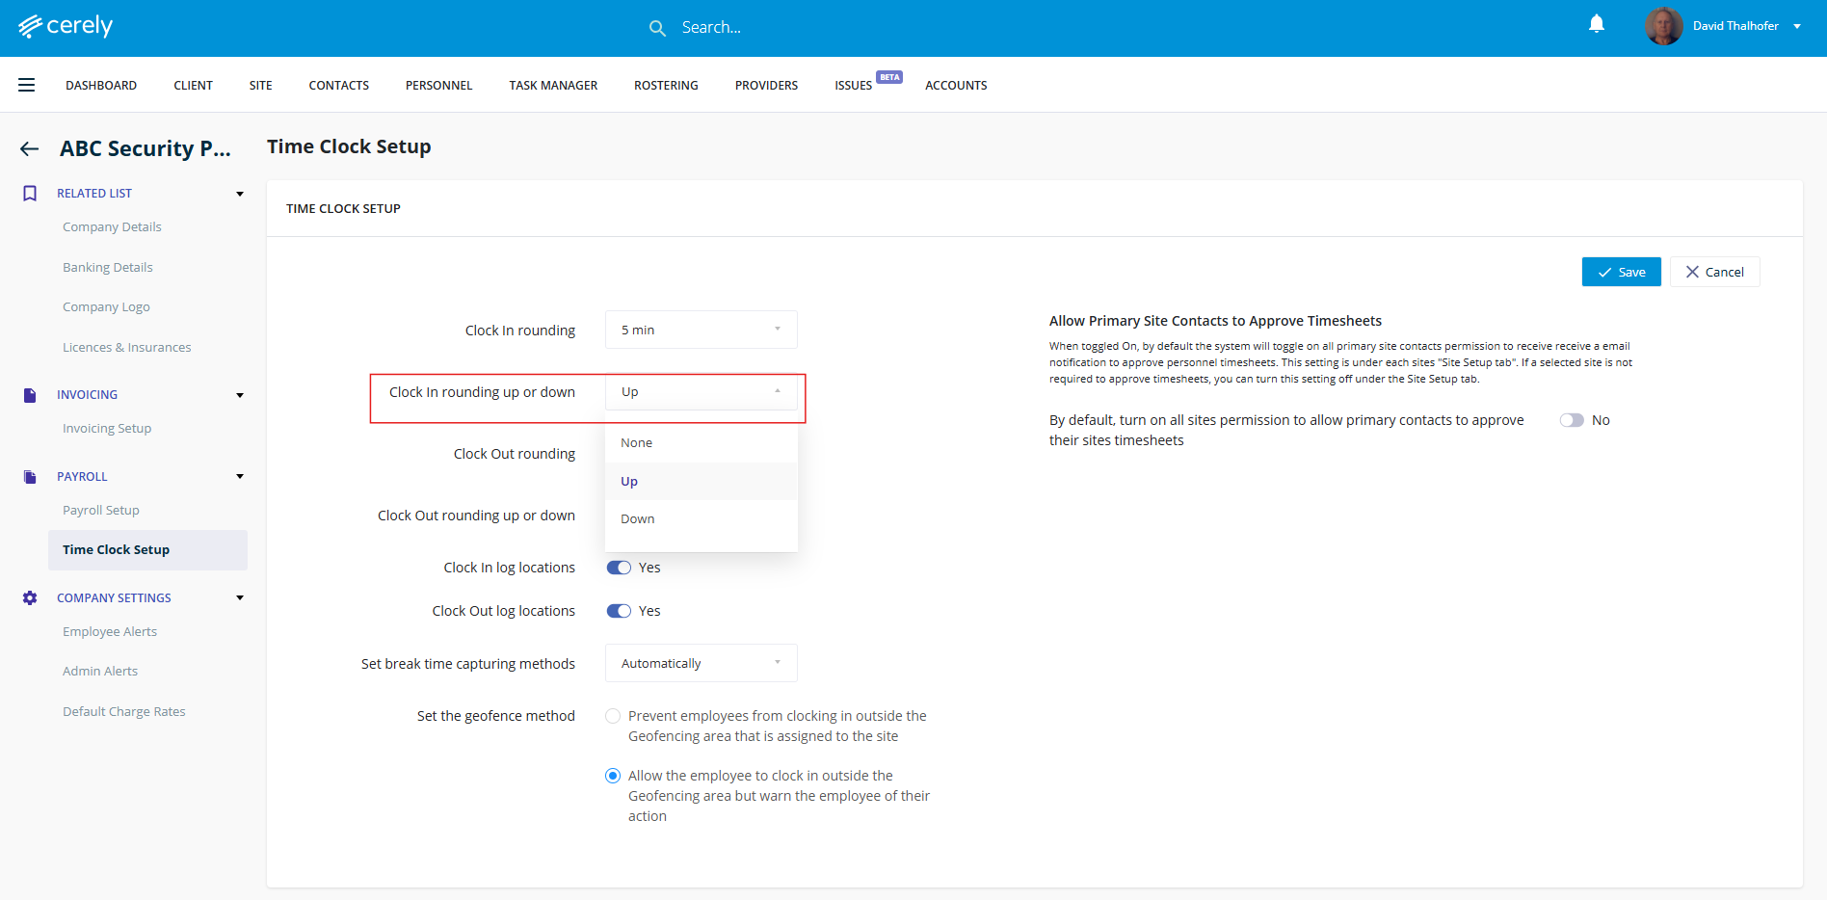Select prevent clocking outside geofence radio option
Image resolution: width=1827 pixels, height=900 pixels.
click(x=613, y=716)
